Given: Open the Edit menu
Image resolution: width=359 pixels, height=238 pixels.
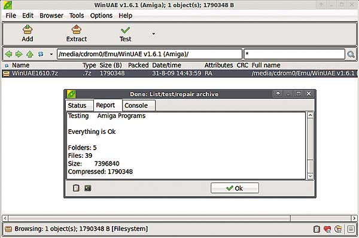Looking at the screenshot, I should tap(28, 16).
